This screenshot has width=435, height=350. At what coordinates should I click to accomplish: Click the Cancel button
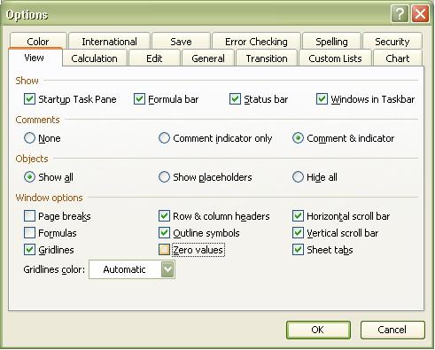(392, 330)
